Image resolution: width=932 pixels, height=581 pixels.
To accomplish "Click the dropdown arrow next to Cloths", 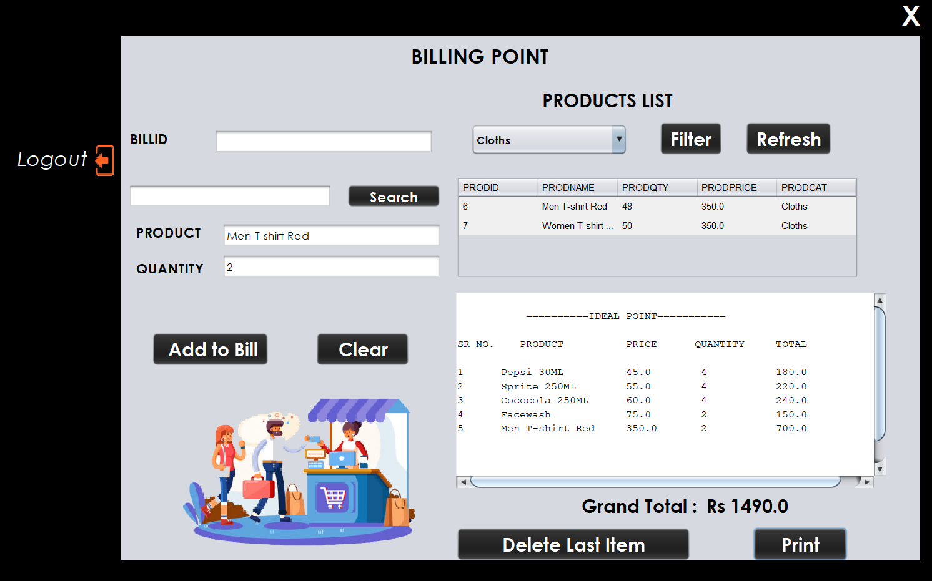I will 618,139.
